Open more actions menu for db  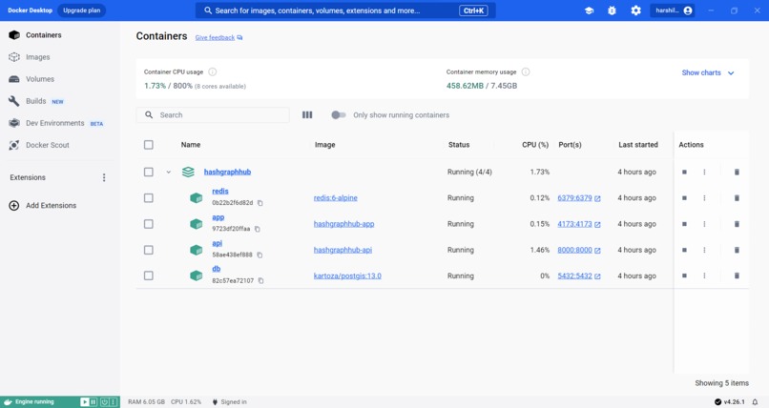coord(704,275)
